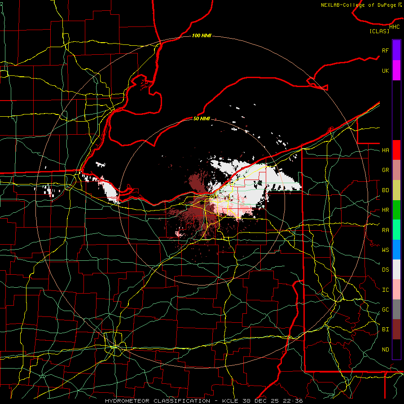Click the HHC product code text
404x404 pixels.
(394, 27)
